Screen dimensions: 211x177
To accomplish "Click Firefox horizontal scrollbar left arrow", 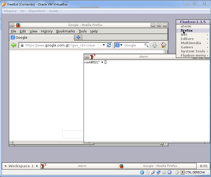I will 11,143.
